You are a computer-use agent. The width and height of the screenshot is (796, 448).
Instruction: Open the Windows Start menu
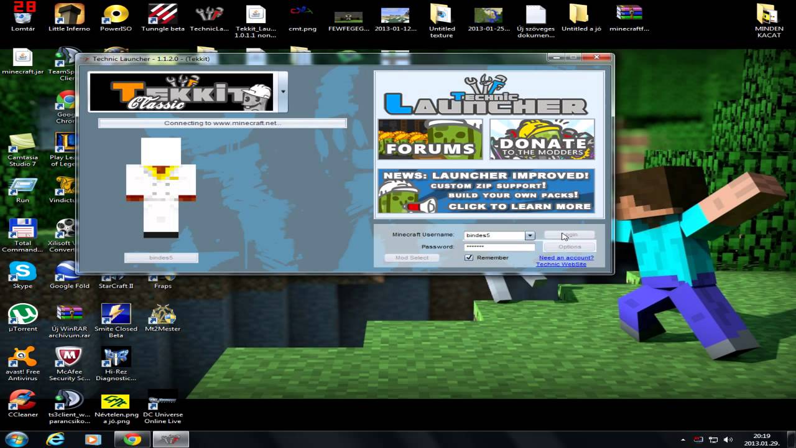(17, 439)
